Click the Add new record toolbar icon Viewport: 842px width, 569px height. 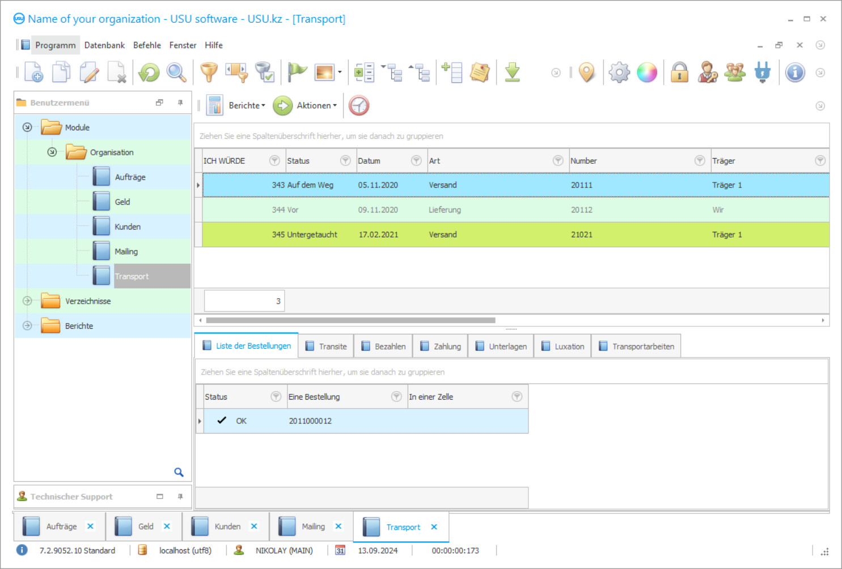click(33, 73)
